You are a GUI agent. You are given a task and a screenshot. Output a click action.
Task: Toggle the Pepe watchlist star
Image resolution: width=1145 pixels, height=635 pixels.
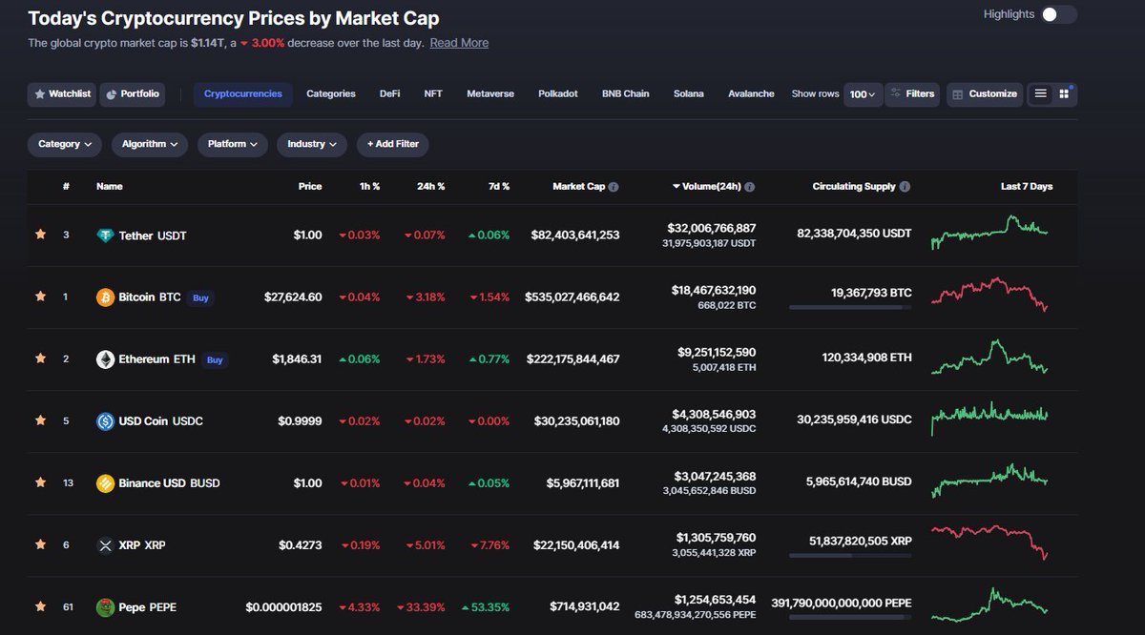40,606
